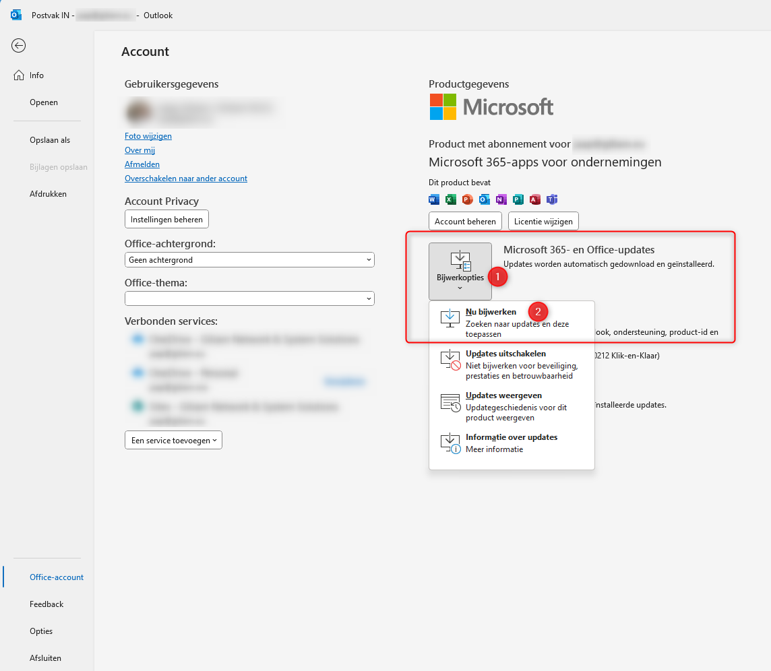Choose Informatie over updates option
This screenshot has width=771, height=671.
[512, 443]
